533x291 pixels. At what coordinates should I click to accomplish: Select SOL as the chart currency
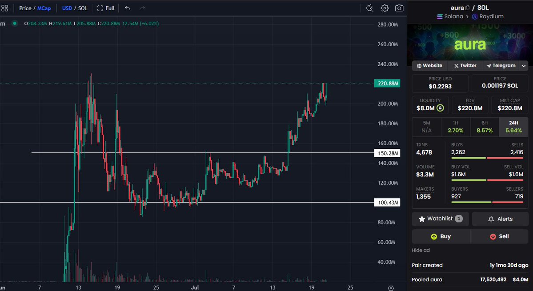click(83, 8)
